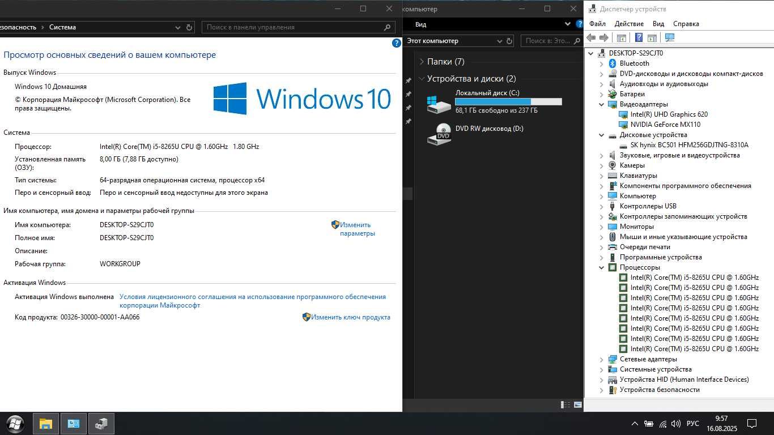
Task: Select the SK hynix BC501 disk device
Action: [x=689, y=145]
